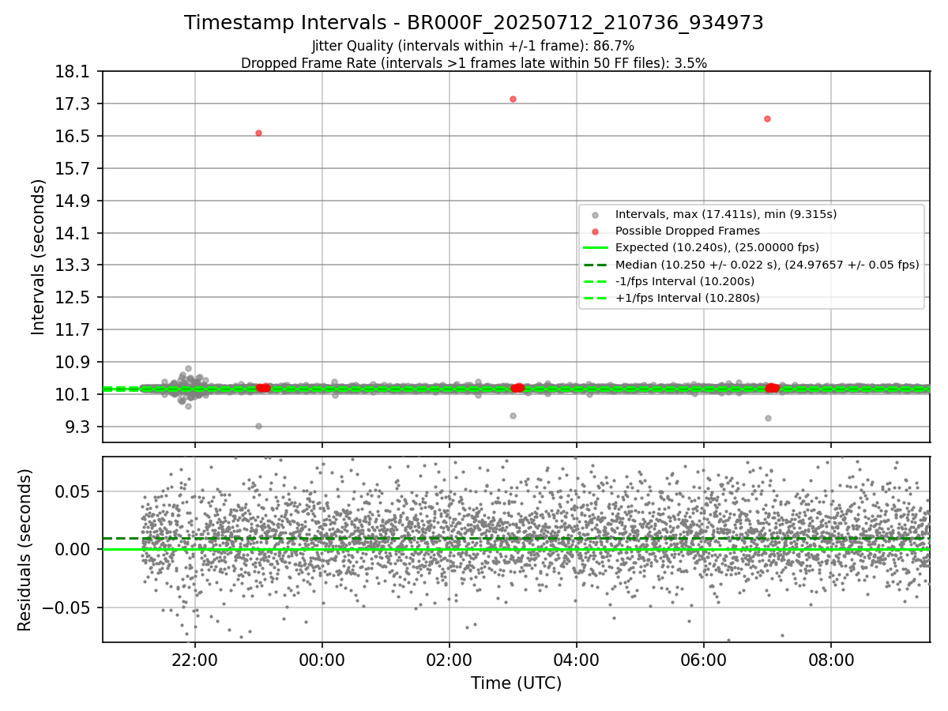Click the solid green line sample for Expected in legend

[x=595, y=248]
